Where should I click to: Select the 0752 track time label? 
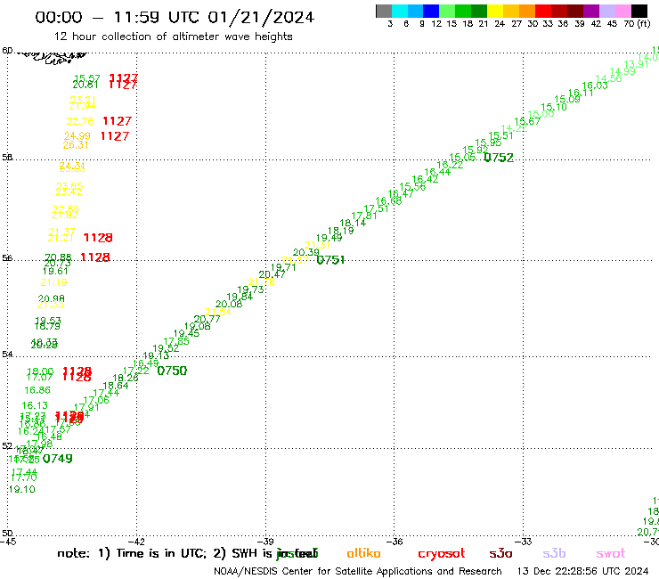click(499, 158)
